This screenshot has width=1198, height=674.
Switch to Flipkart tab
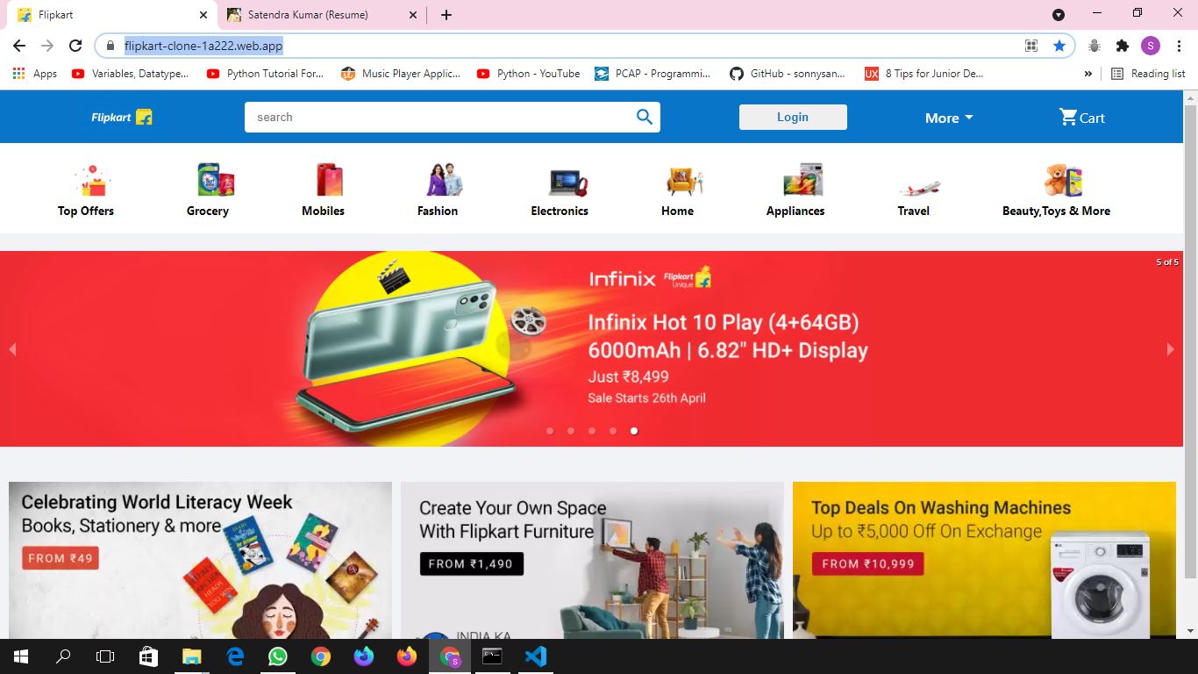tap(112, 15)
